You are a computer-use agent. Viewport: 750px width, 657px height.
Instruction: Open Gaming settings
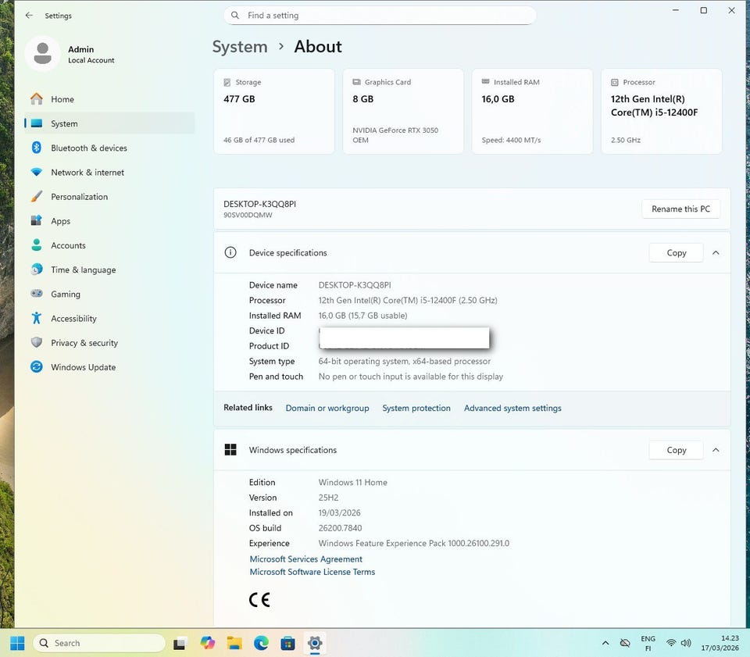click(x=109, y=294)
